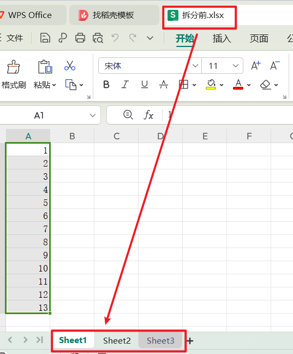
Task: Open font group dialog launcher
Action: point(285,97)
